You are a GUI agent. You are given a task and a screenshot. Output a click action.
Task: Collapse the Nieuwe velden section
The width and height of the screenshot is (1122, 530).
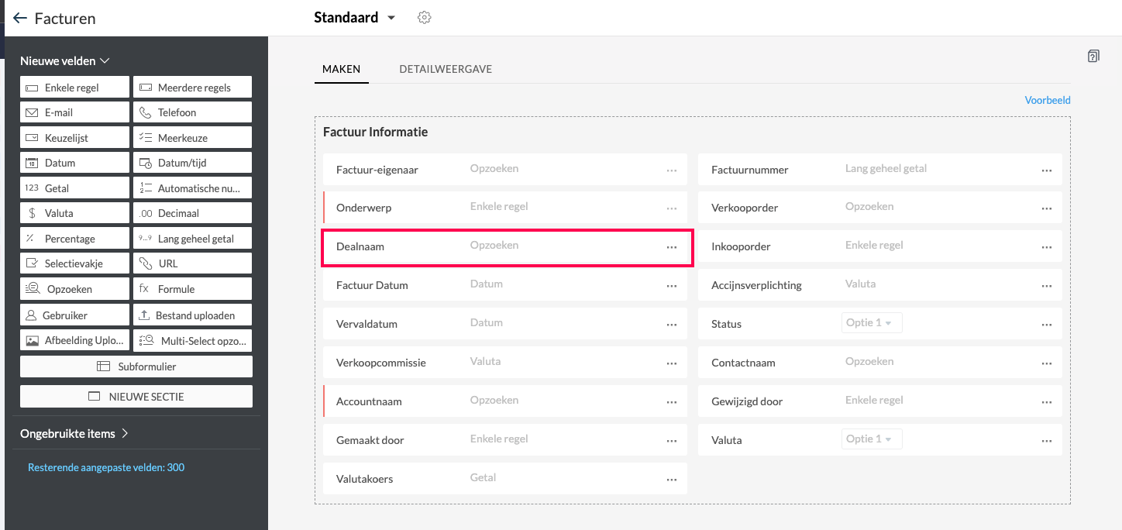click(x=65, y=60)
